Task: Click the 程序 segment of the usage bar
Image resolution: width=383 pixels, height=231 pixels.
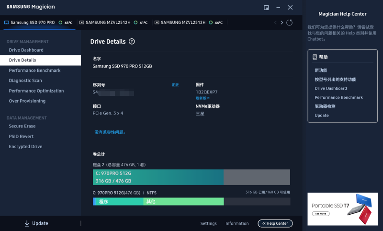Action: (x=119, y=201)
